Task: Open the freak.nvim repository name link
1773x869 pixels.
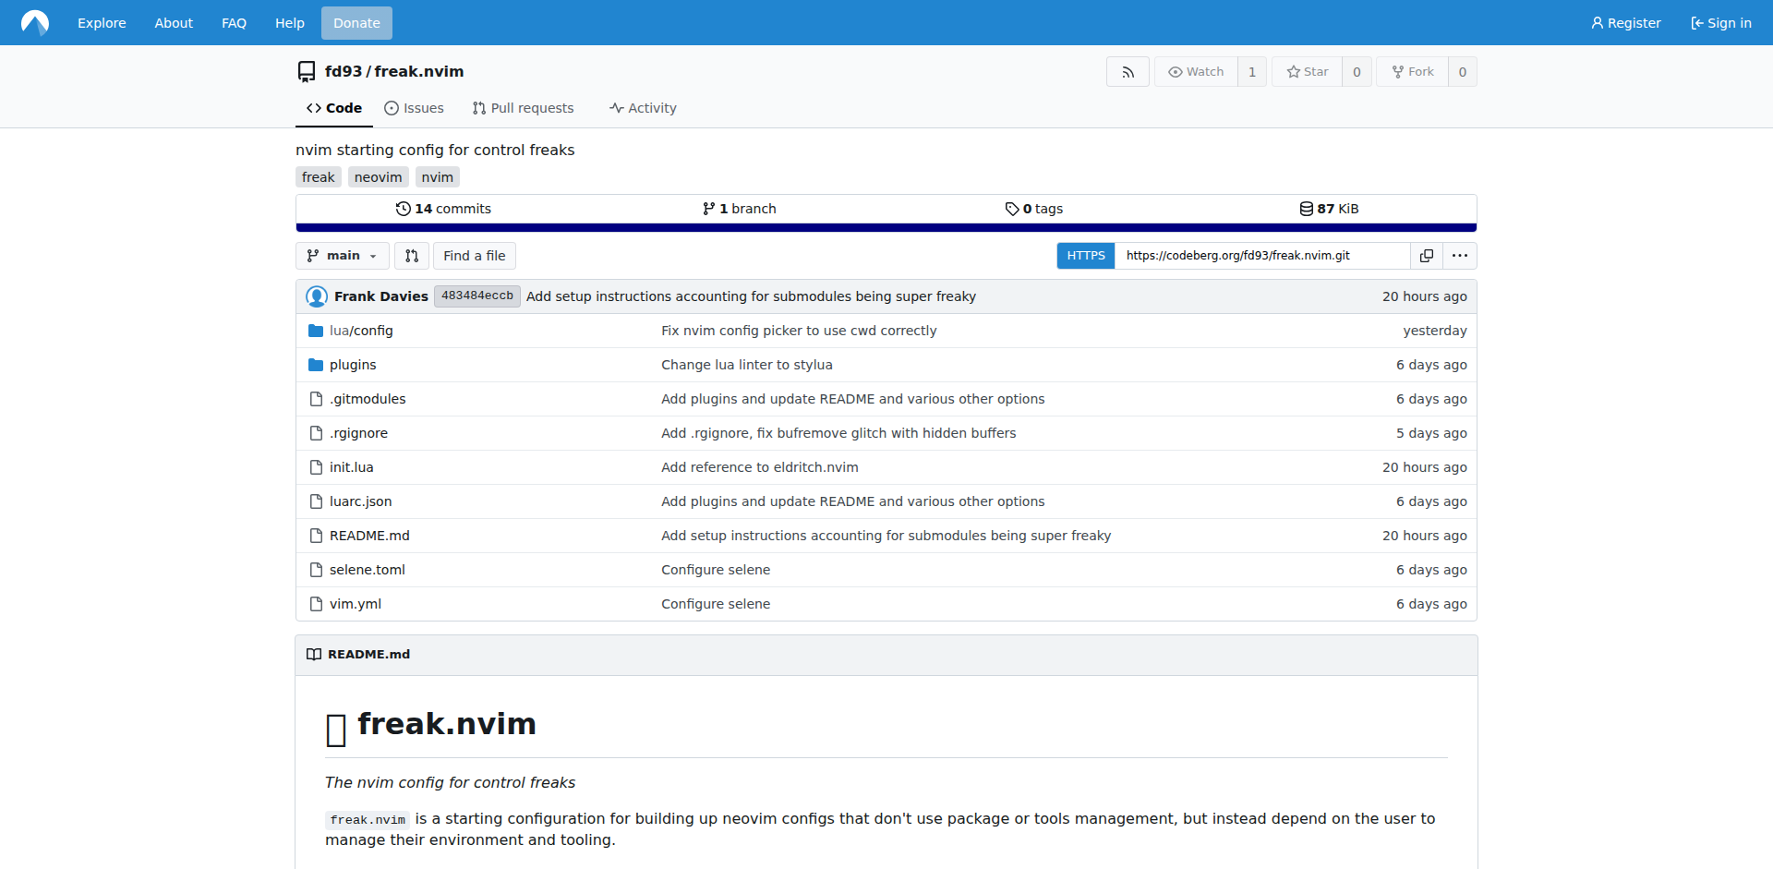Action: tap(419, 71)
